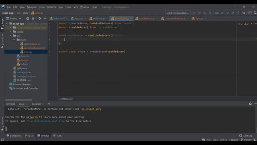Expand the node_modules folder

coord(10,27)
